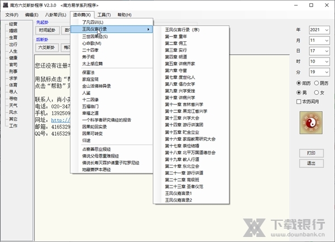Select 婚姻 in the category tree
Screen dimensions: 335x242
[13, 31]
